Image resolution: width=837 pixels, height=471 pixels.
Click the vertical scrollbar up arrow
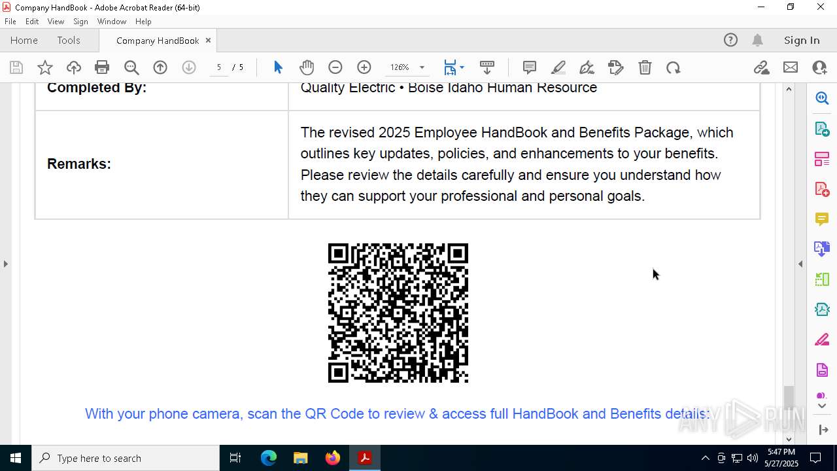[789, 89]
